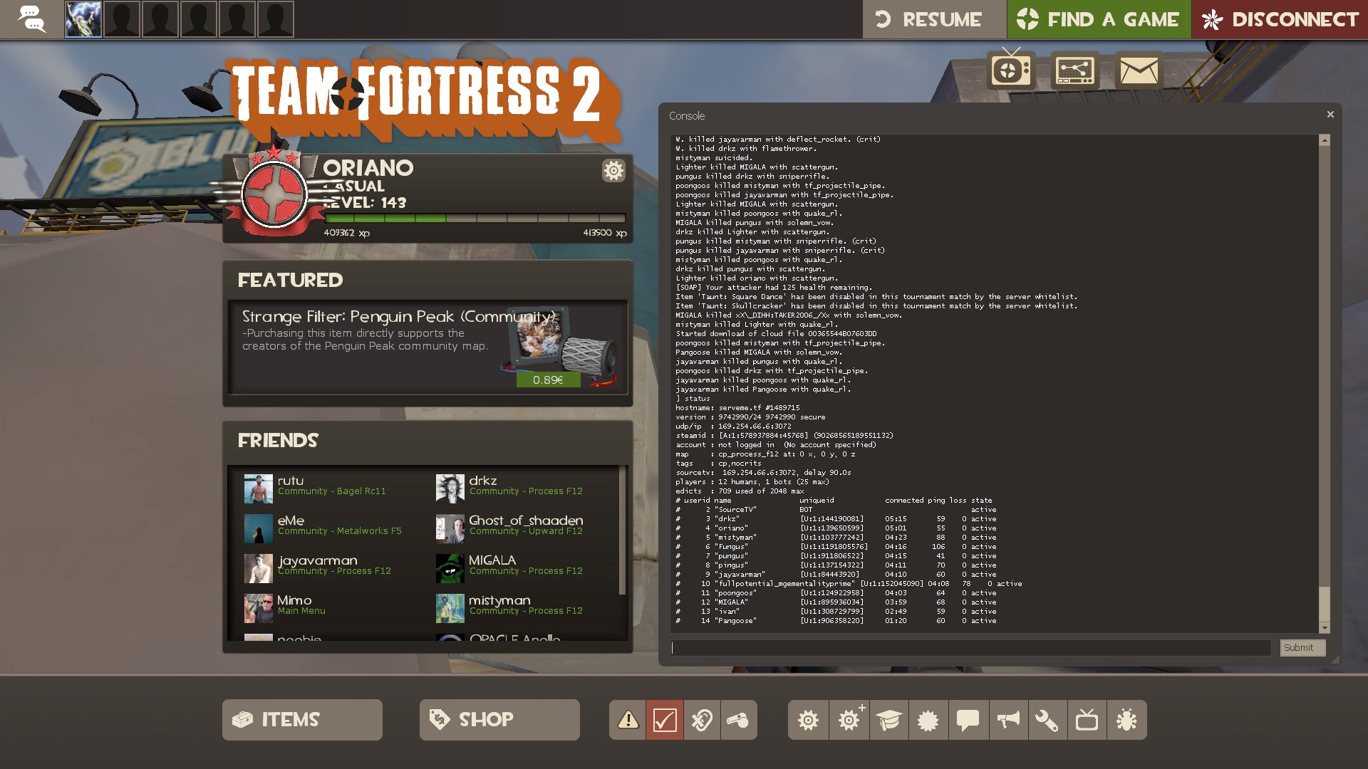Open the Strange Filter Penguin Peak item

point(427,347)
